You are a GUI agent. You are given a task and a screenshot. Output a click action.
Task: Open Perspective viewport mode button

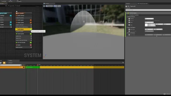(x=49, y=6)
